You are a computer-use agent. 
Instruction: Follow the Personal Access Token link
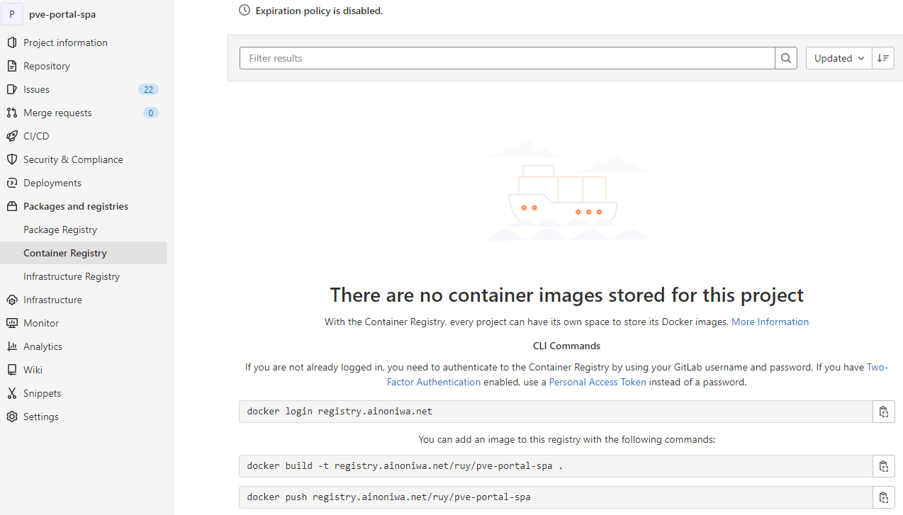597,382
